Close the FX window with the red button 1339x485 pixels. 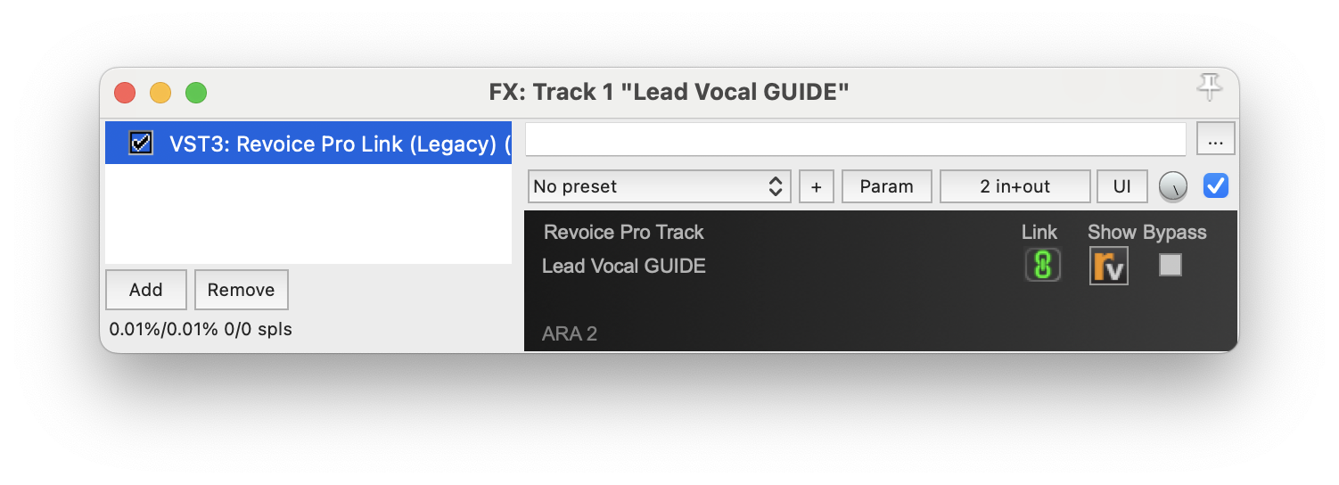click(x=125, y=92)
